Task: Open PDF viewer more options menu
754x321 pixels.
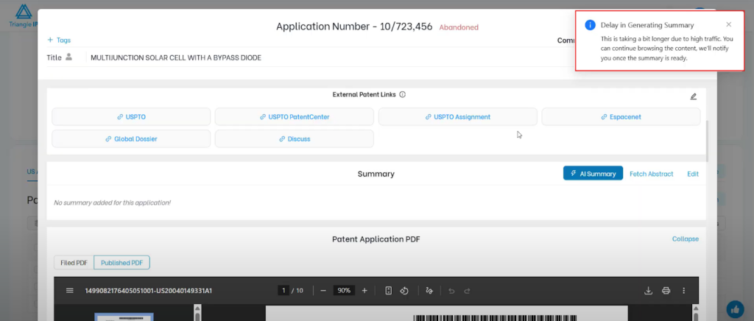Action: point(684,291)
